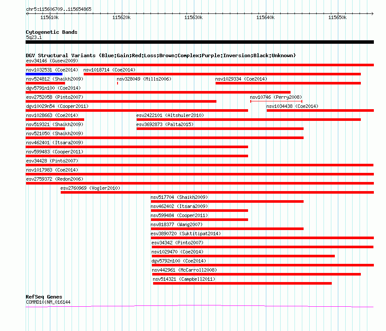
Task: Click the Cytogenetic Bands track title
Action: click(x=52, y=32)
